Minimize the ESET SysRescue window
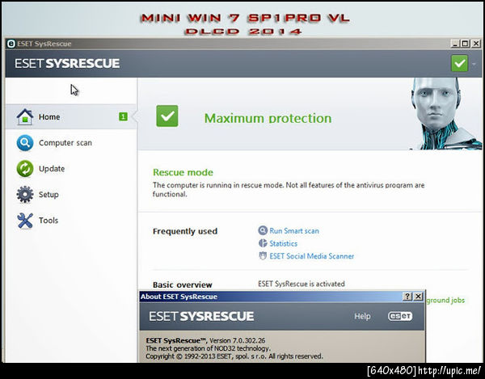 (x=454, y=44)
